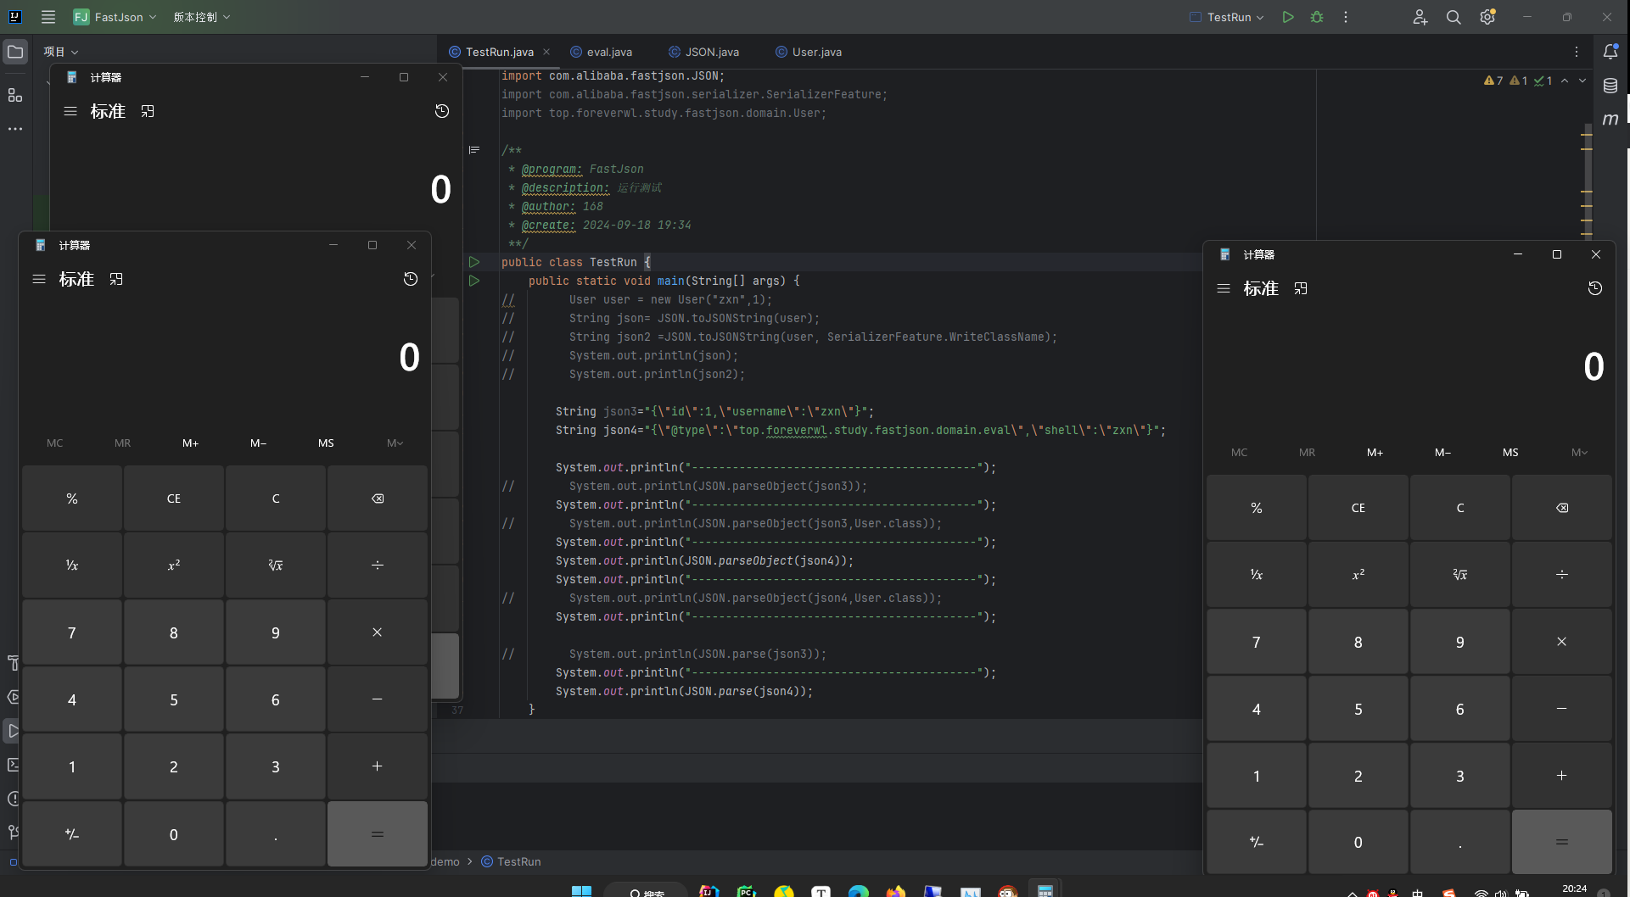Image resolution: width=1630 pixels, height=897 pixels.
Task: Open the Project tool window folder icon
Action: tap(15, 52)
